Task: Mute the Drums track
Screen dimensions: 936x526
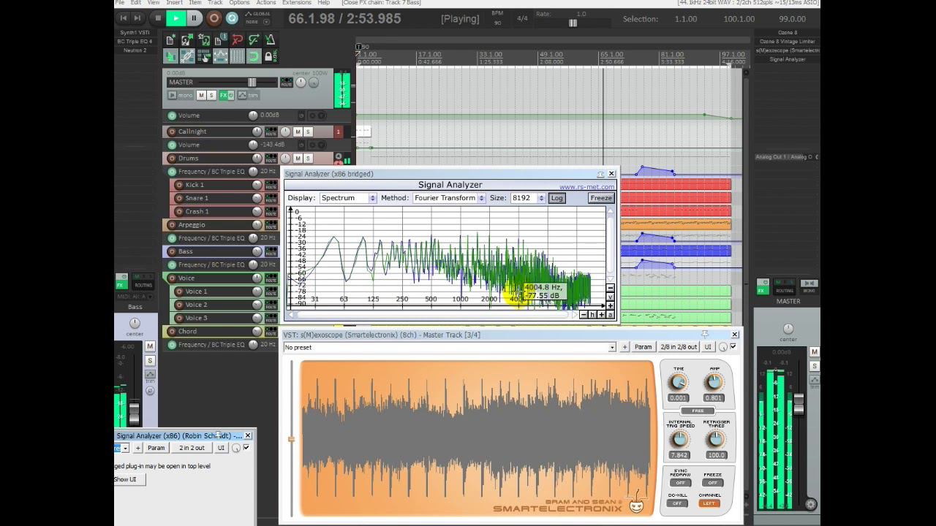Action: 298,159
